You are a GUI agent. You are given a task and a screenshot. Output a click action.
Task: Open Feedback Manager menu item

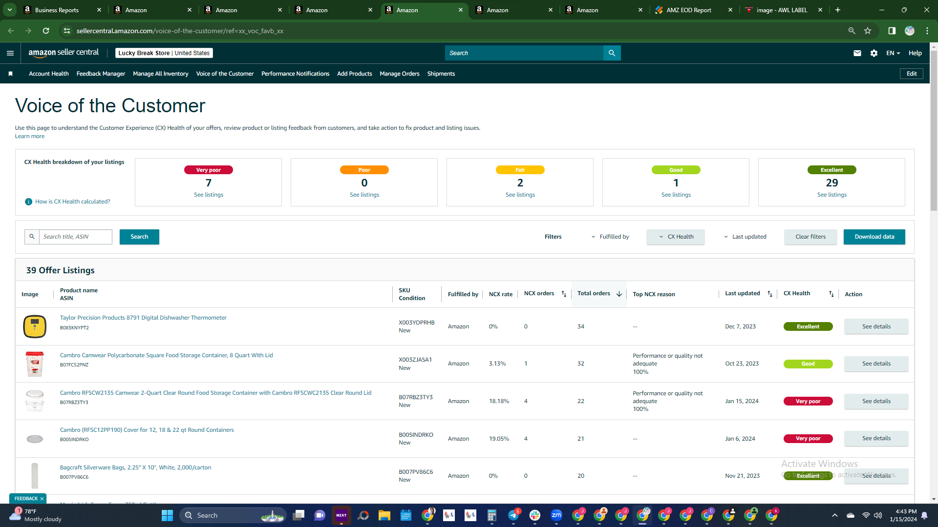click(x=101, y=74)
